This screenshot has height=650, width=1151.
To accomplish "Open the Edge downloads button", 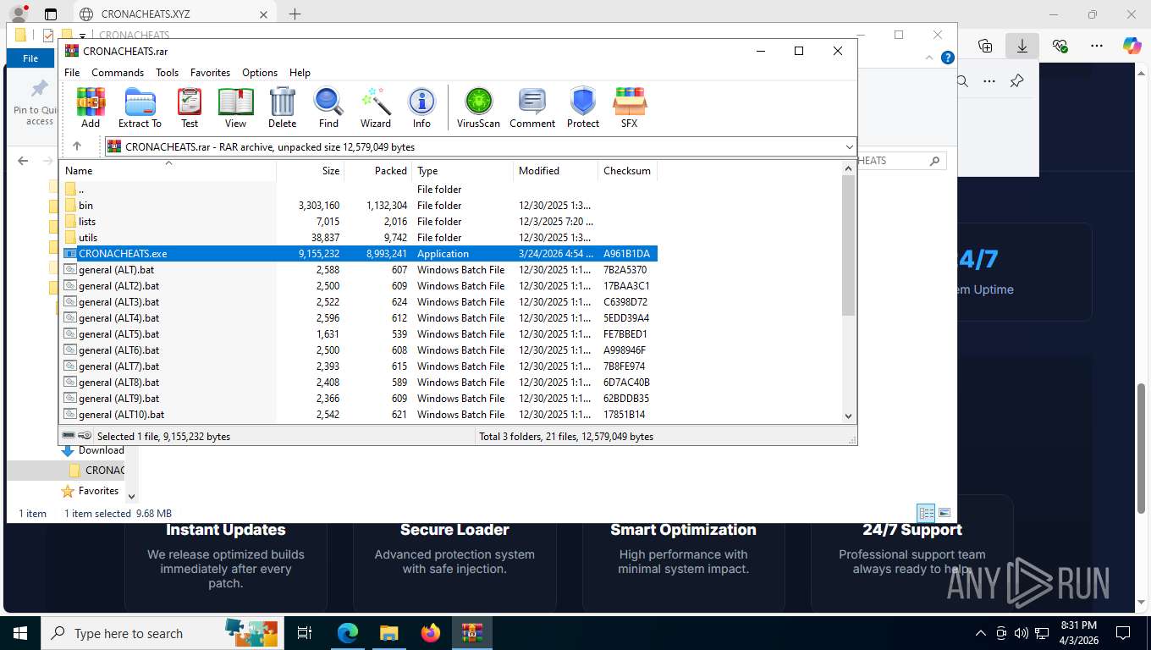I will point(1022,46).
